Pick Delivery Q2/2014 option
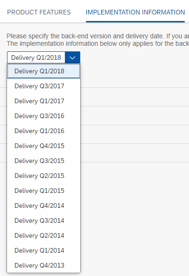This screenshot has width=189, height=276. click(43, 236)
